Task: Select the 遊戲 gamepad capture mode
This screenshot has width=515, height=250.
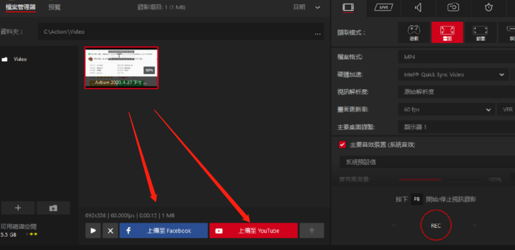Action: coord(414,32)
